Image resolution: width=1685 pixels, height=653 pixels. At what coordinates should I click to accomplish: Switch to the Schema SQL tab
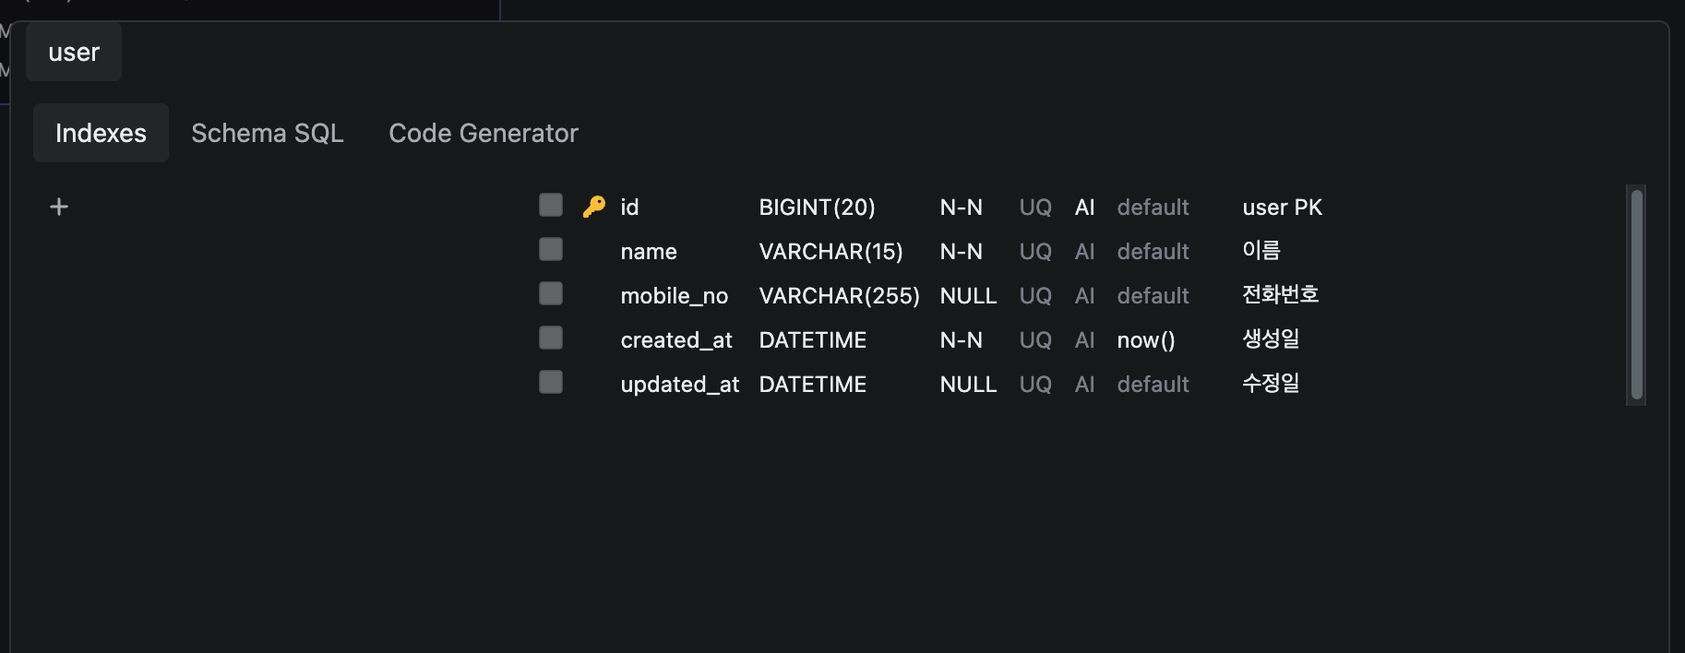(267, 133)
